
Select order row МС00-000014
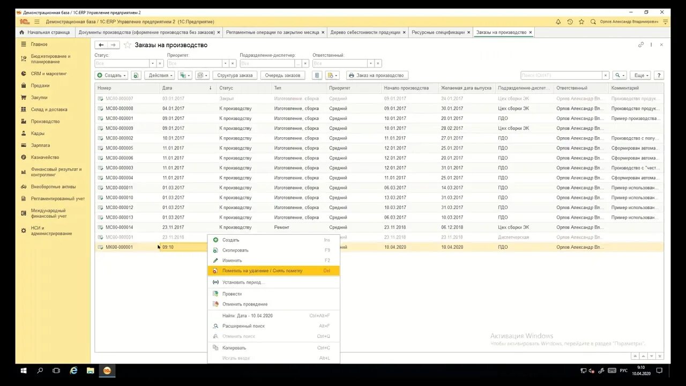379,227
